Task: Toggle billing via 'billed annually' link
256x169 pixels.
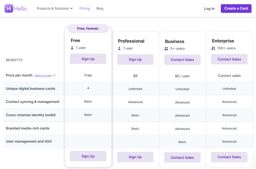Action: click(43, 76)
